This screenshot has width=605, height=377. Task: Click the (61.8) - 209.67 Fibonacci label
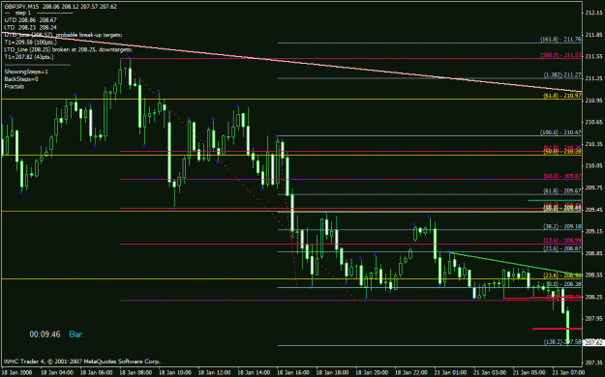(562, 190)
